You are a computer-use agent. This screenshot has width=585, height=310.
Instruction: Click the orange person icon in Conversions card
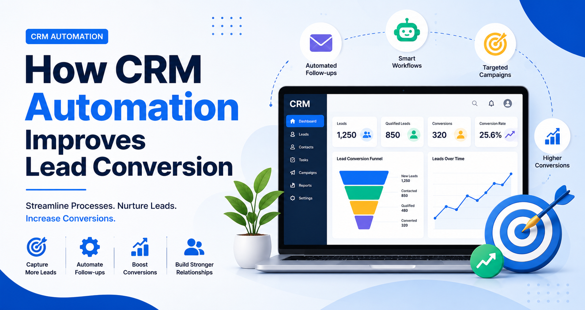[x=461, y=135]
